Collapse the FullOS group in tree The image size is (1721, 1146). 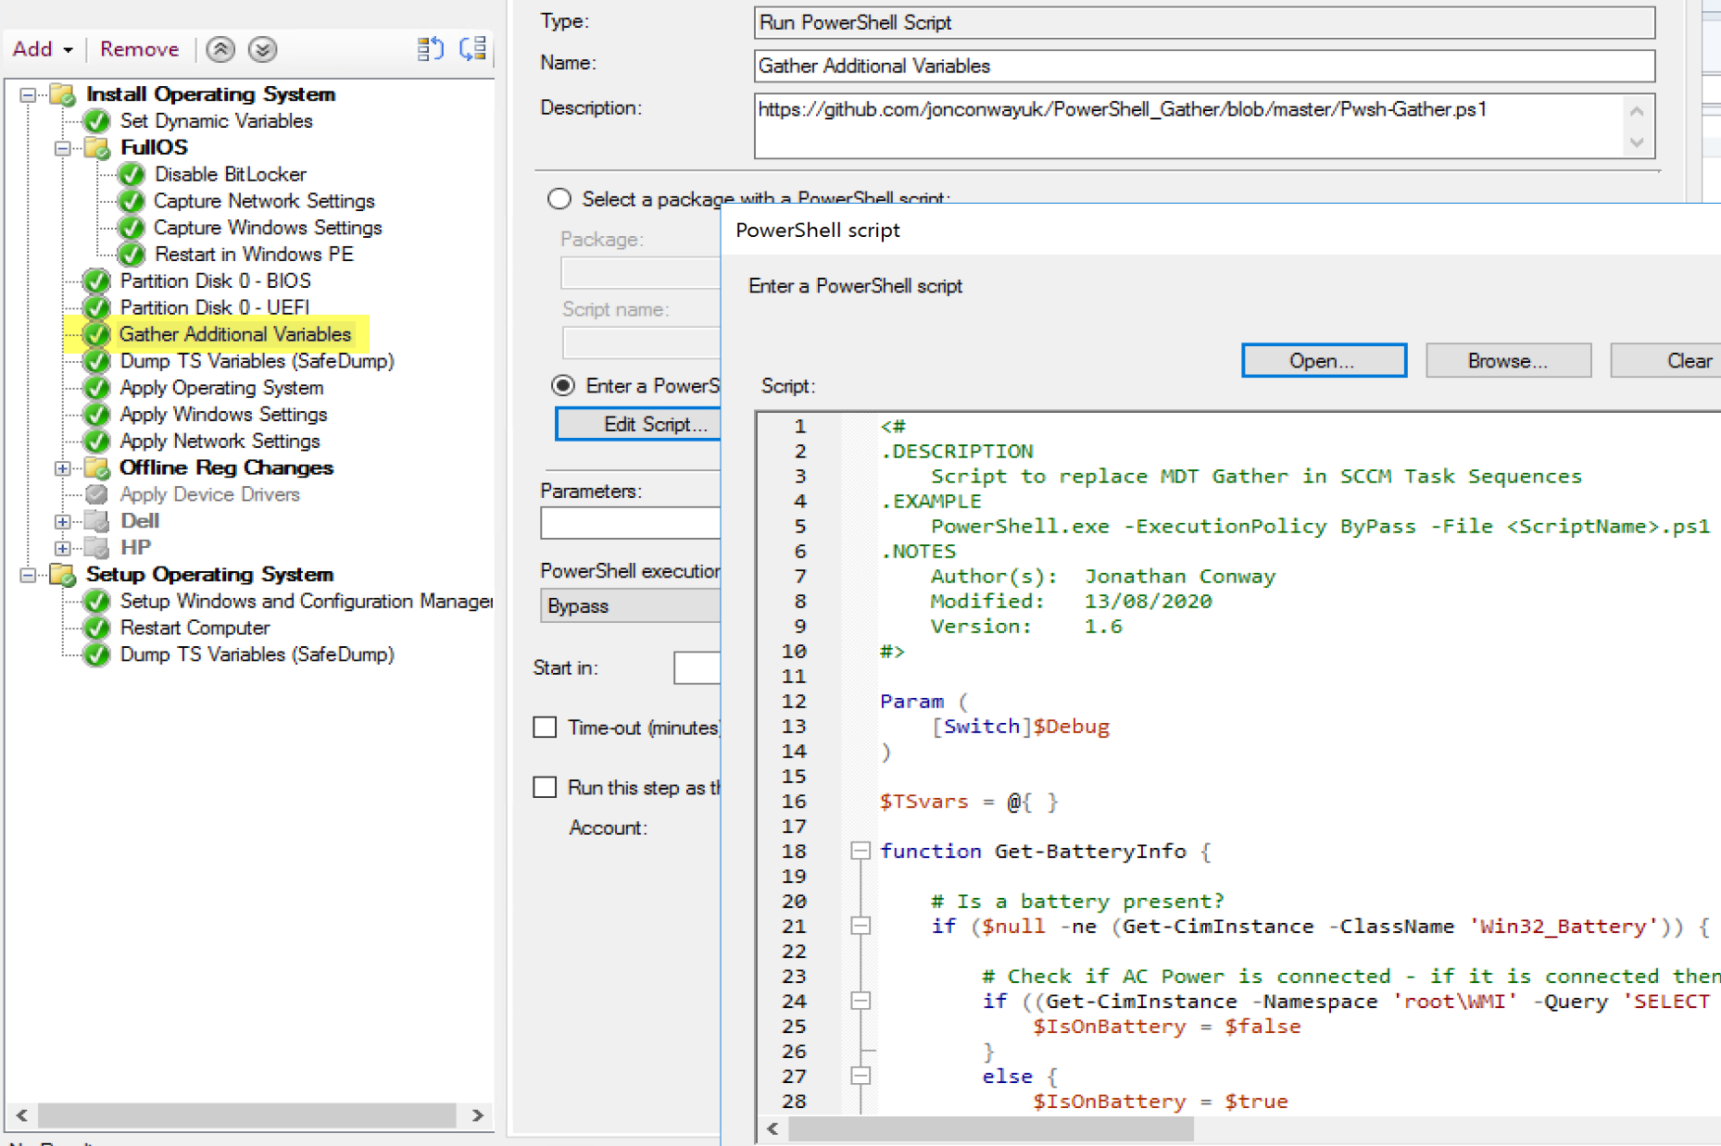(63, 148)
